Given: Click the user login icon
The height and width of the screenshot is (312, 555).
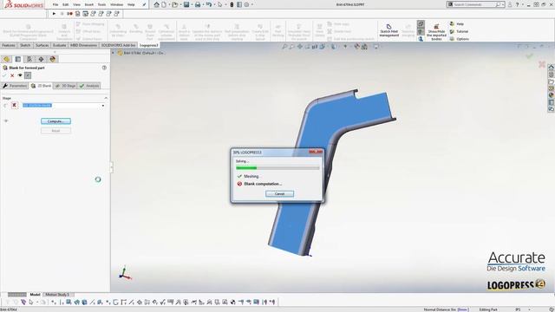Looking at the screenshot, I should (x=510, y=4).
